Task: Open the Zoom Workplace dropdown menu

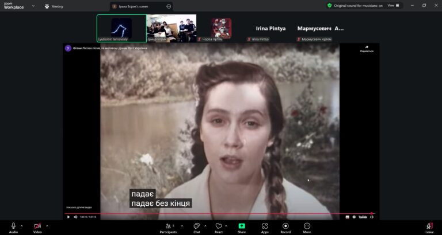Action: pos(33,6)
